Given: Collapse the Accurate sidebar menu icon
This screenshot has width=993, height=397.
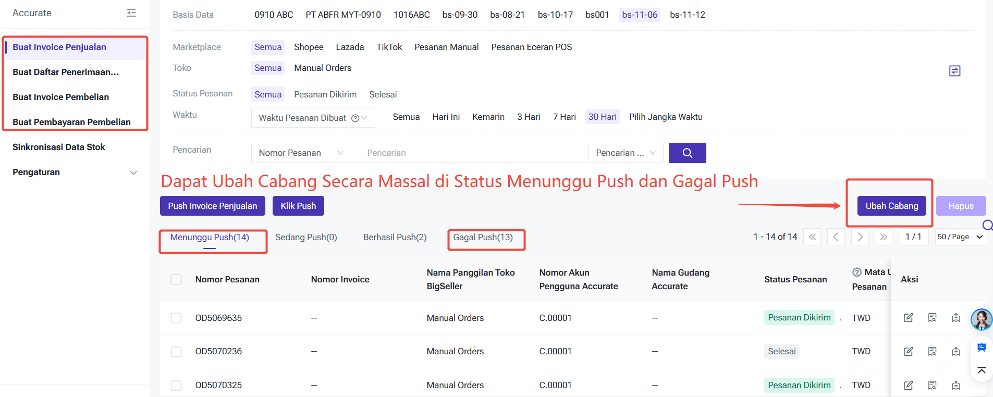Looking at the screenshot, I should (x=131, y=13).
